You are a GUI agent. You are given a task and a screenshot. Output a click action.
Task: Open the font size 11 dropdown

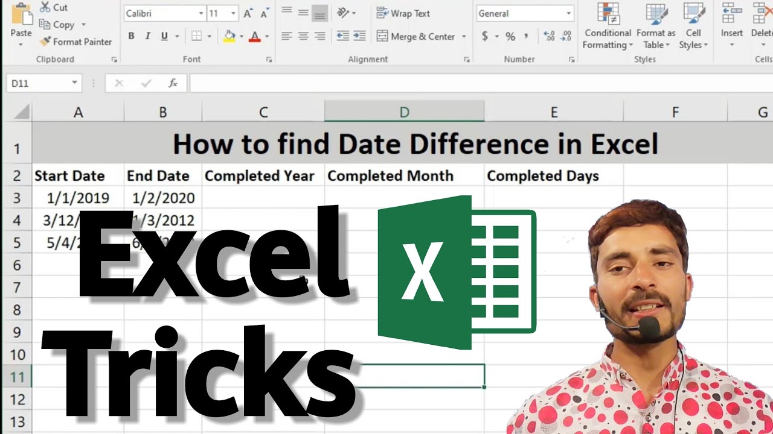(233, 13)
